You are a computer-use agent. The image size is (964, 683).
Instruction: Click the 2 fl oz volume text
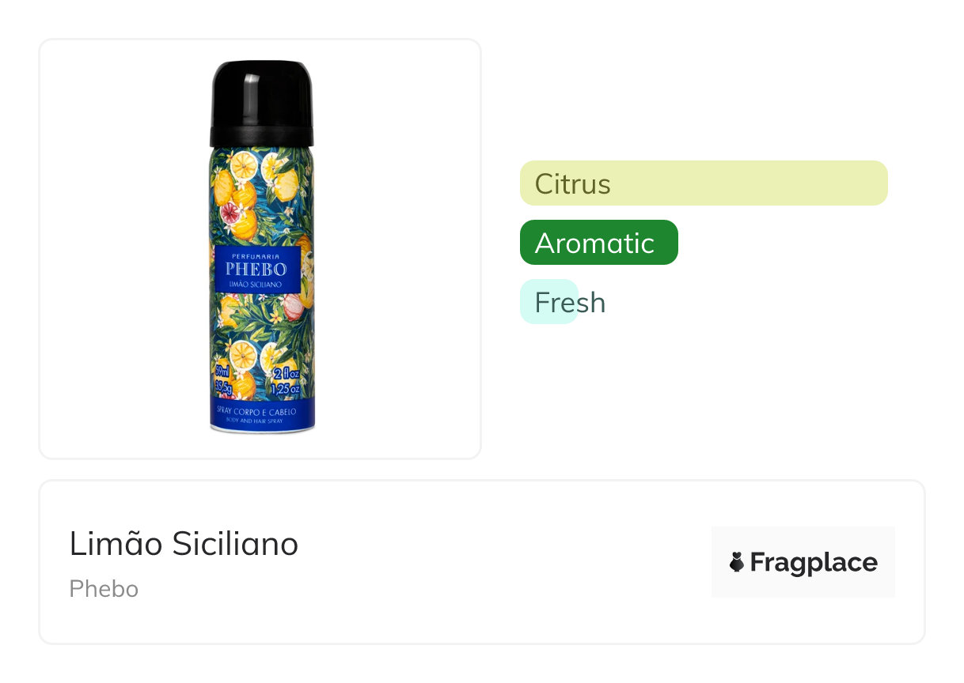[287, 374]
